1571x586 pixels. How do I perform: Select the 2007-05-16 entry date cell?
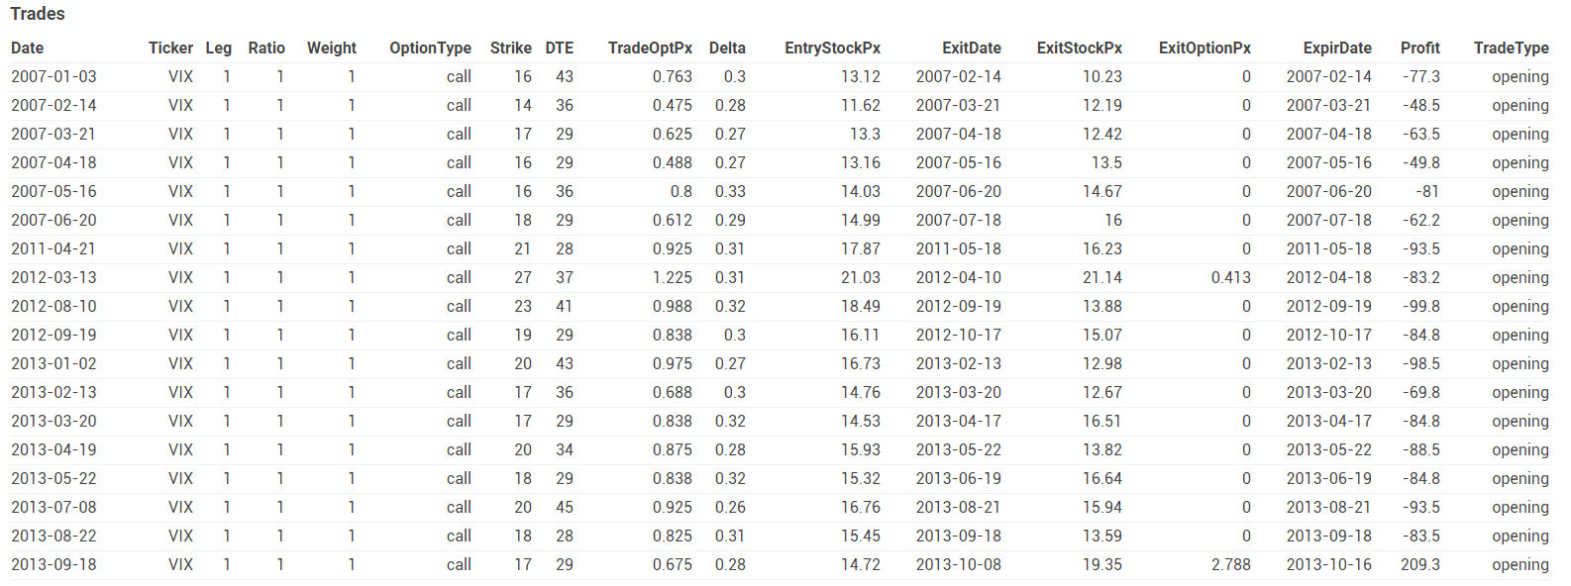(x=53, y=191)
